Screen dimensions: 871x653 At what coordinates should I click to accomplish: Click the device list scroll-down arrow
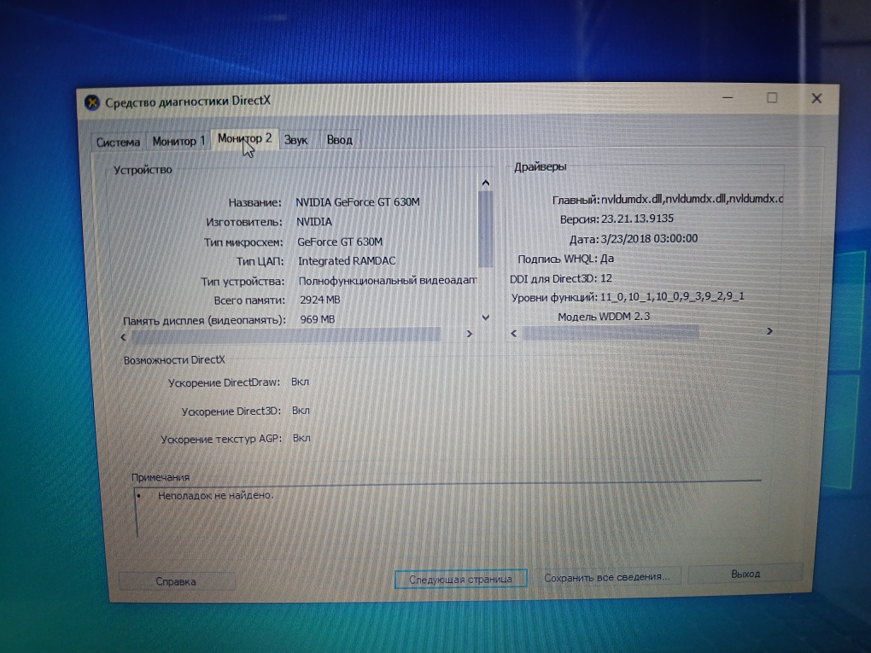tap(486, 318)
